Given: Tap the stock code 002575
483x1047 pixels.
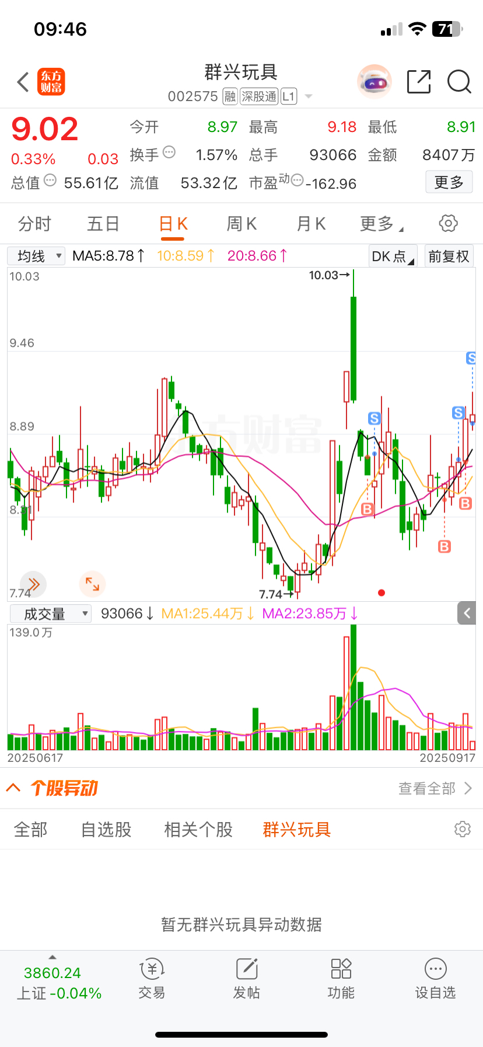Looking at the screenshot, I should 192,96.
